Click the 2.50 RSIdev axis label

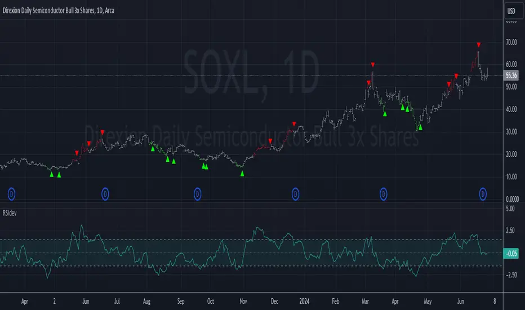coord(510,231)
